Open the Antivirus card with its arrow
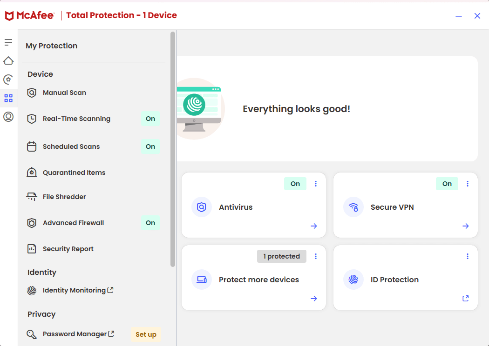Image resolution: width=489 pixels, height=346 pixels. (313, 226)
